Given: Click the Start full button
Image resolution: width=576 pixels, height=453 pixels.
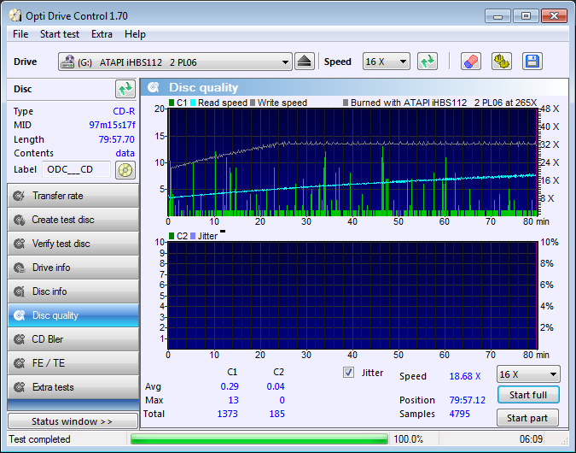Looking at the screenshot, I should click(x=528, y=395).
